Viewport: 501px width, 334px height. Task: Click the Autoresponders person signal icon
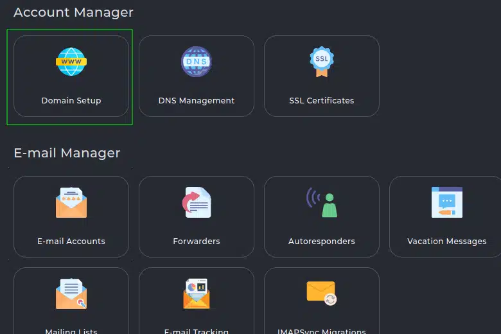pos(322,203)
